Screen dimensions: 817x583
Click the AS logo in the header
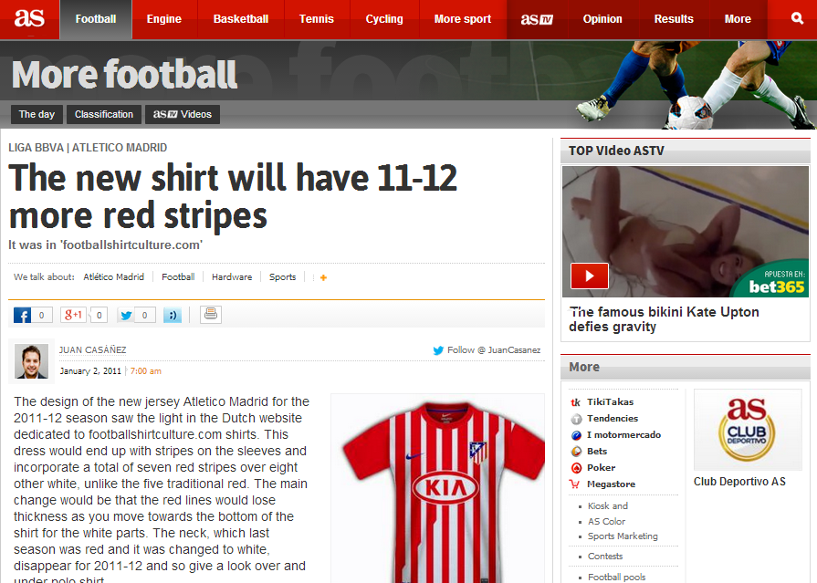[29, 19]
